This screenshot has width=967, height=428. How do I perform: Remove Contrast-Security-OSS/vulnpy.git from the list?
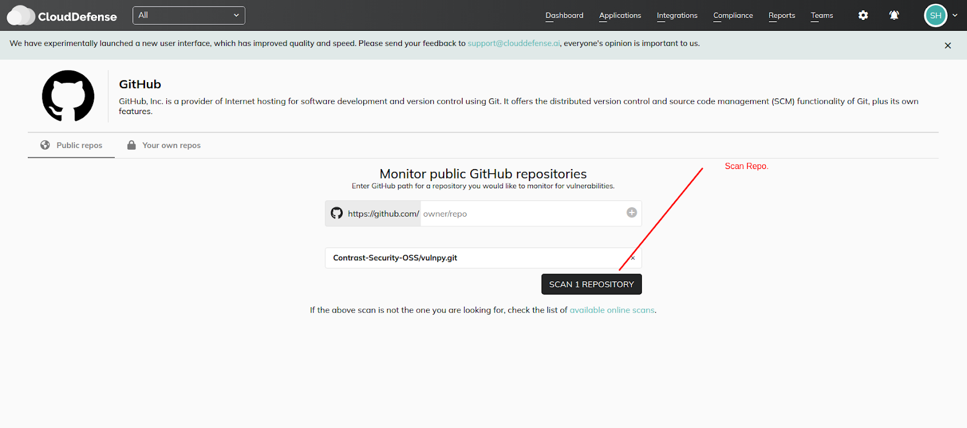pos(633,258)
